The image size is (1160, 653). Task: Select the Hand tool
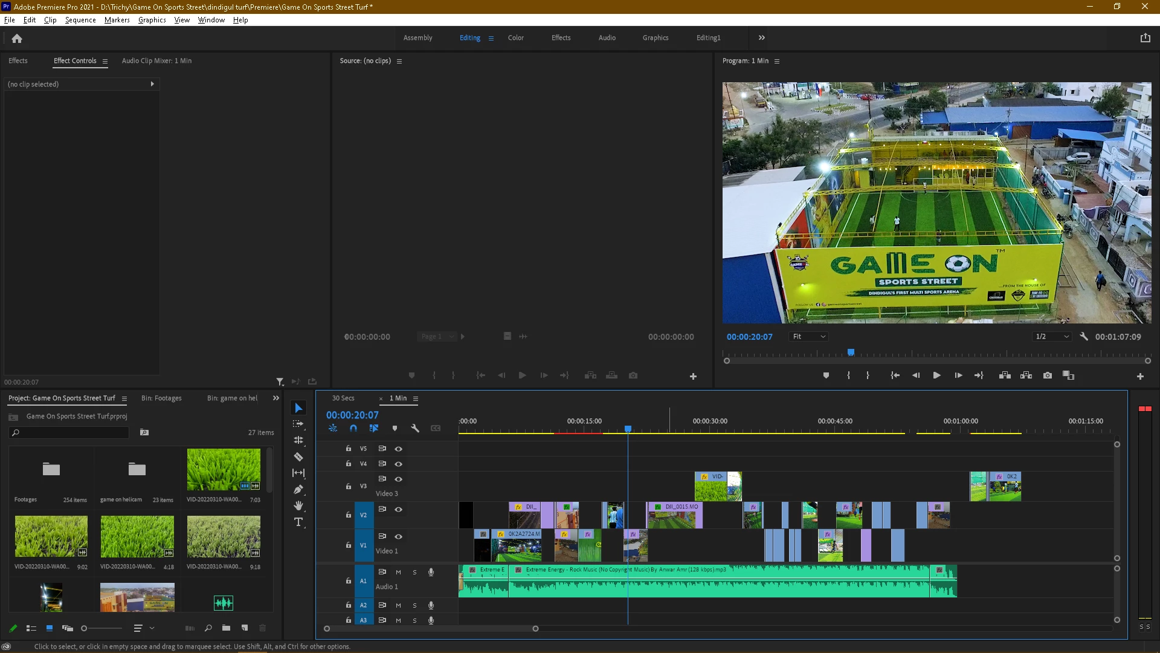[298, 506]
